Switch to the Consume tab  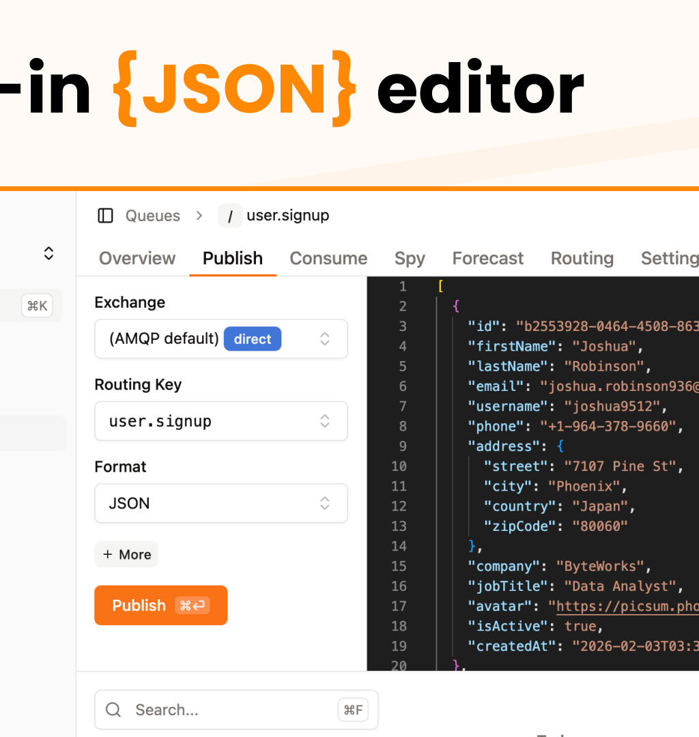tap(328, 258)
